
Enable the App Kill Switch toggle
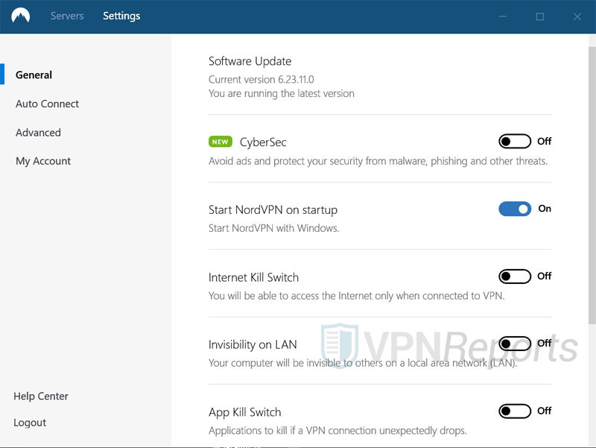pos(515,411)
